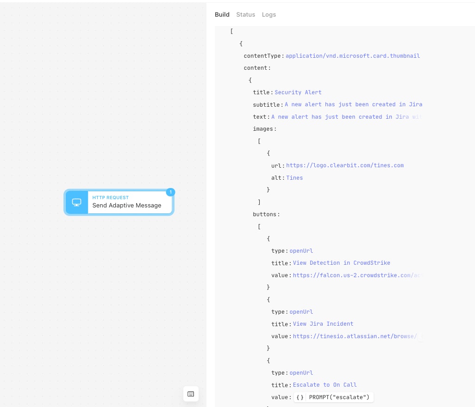Edit the logo.clearbit.com image url value
The image size is (475, 407).
pyautogui.click(x=345, y=165)
